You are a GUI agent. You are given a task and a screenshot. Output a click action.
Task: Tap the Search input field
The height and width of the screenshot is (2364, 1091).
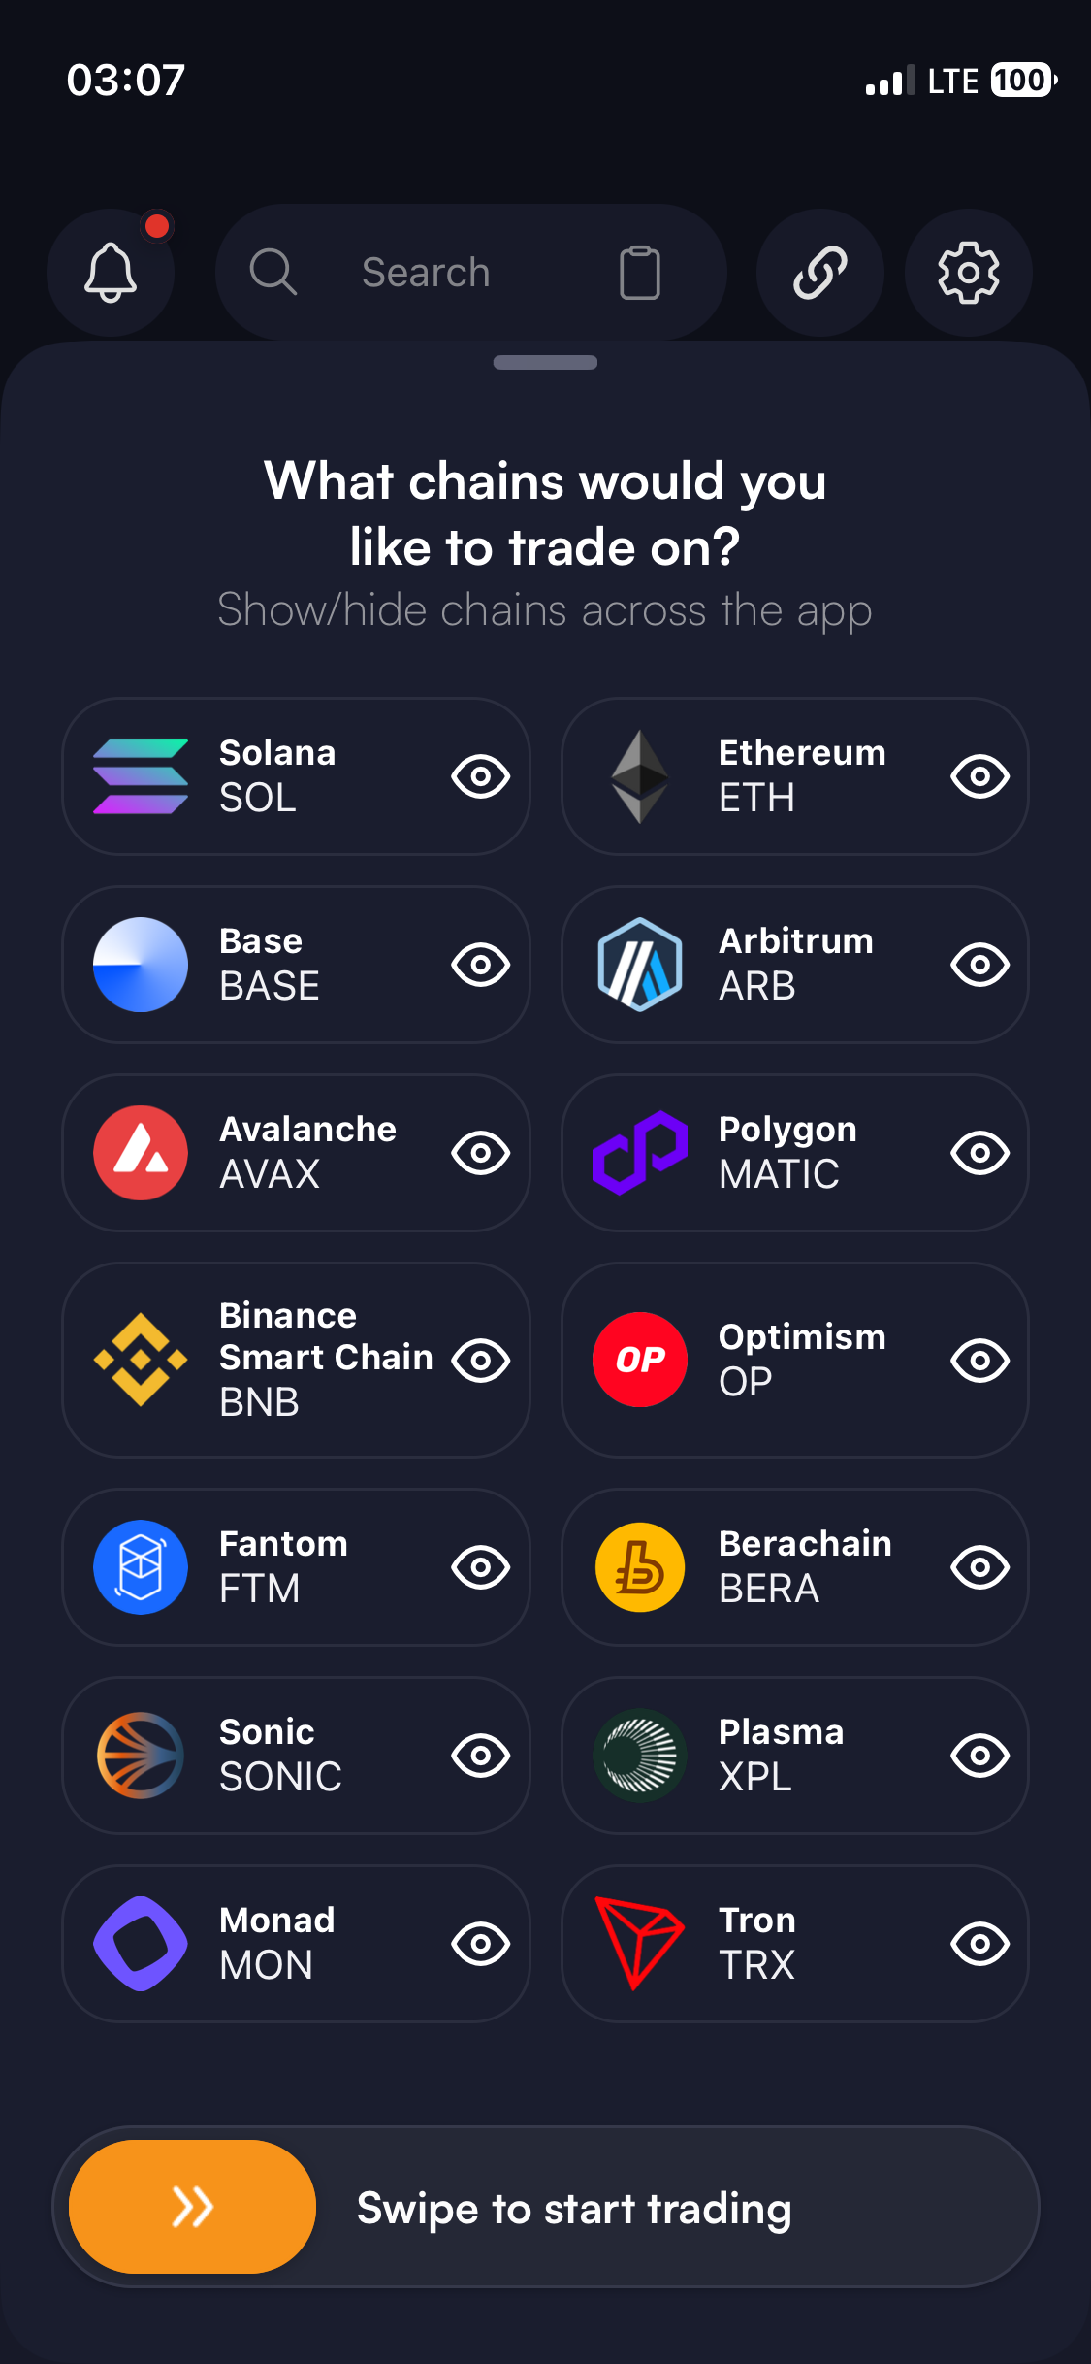coord(427,273)
